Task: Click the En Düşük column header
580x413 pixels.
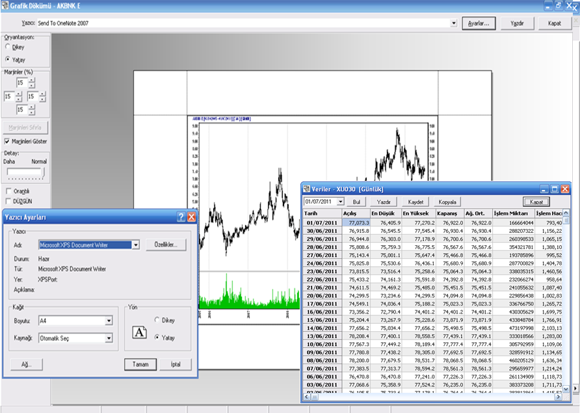Action: click(386, 213)
